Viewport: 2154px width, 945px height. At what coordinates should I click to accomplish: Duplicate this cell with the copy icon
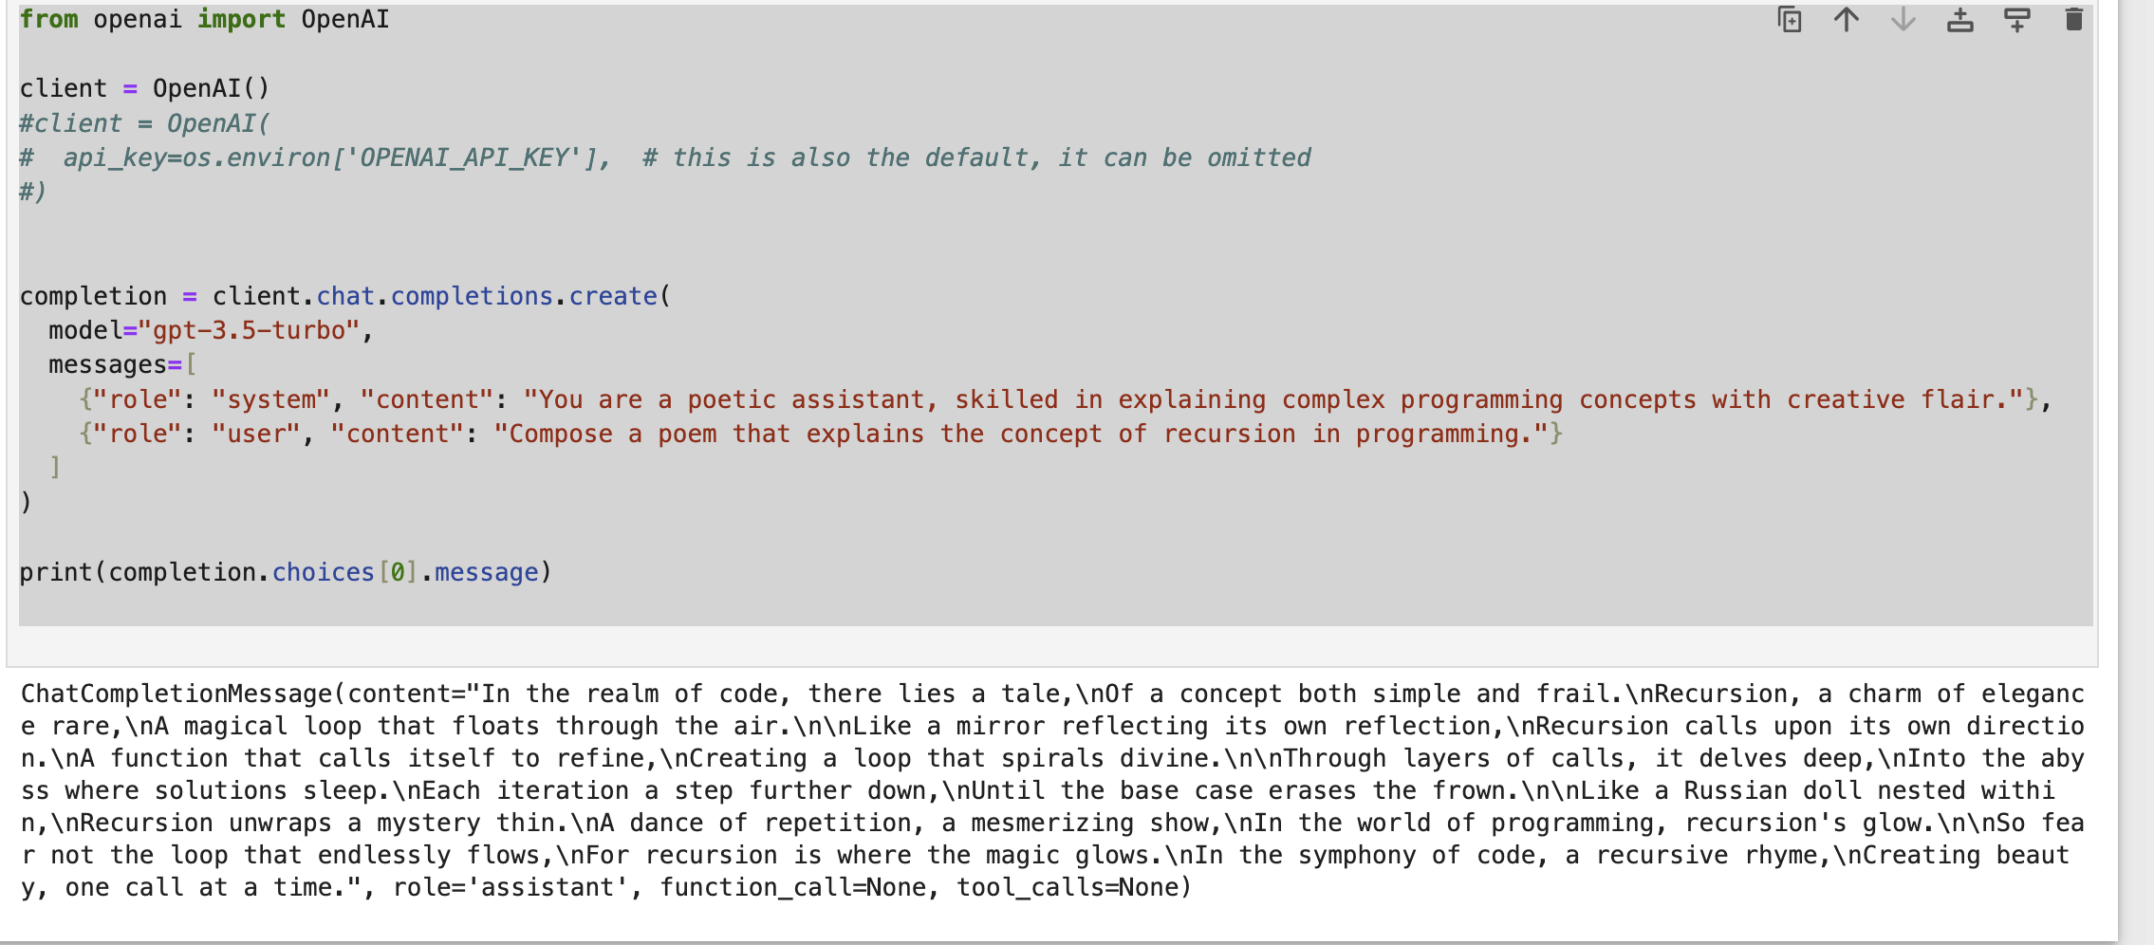coord(1789,20)
